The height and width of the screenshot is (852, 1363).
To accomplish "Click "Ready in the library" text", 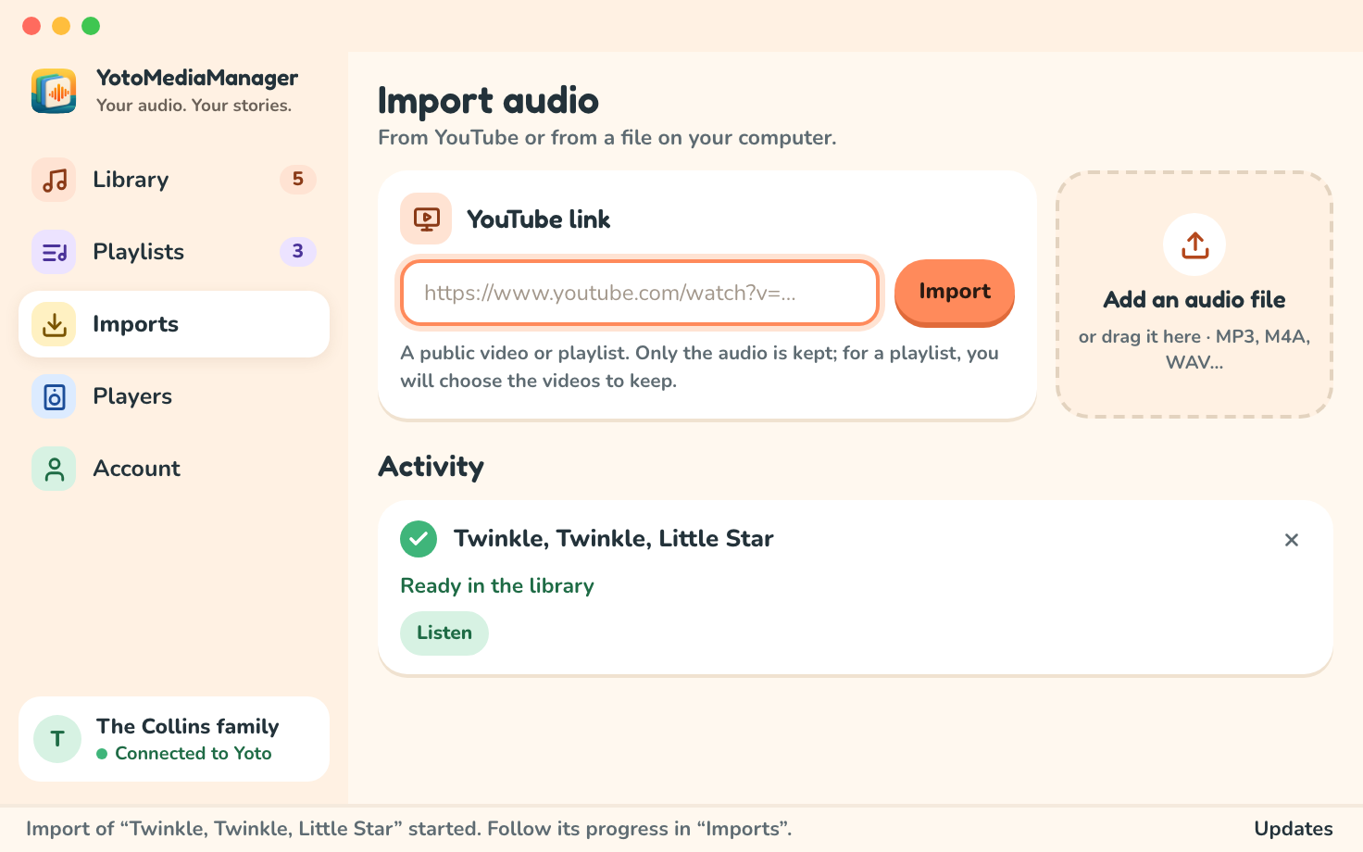I will 497,586.
